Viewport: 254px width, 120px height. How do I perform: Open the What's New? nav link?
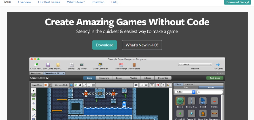76,2
